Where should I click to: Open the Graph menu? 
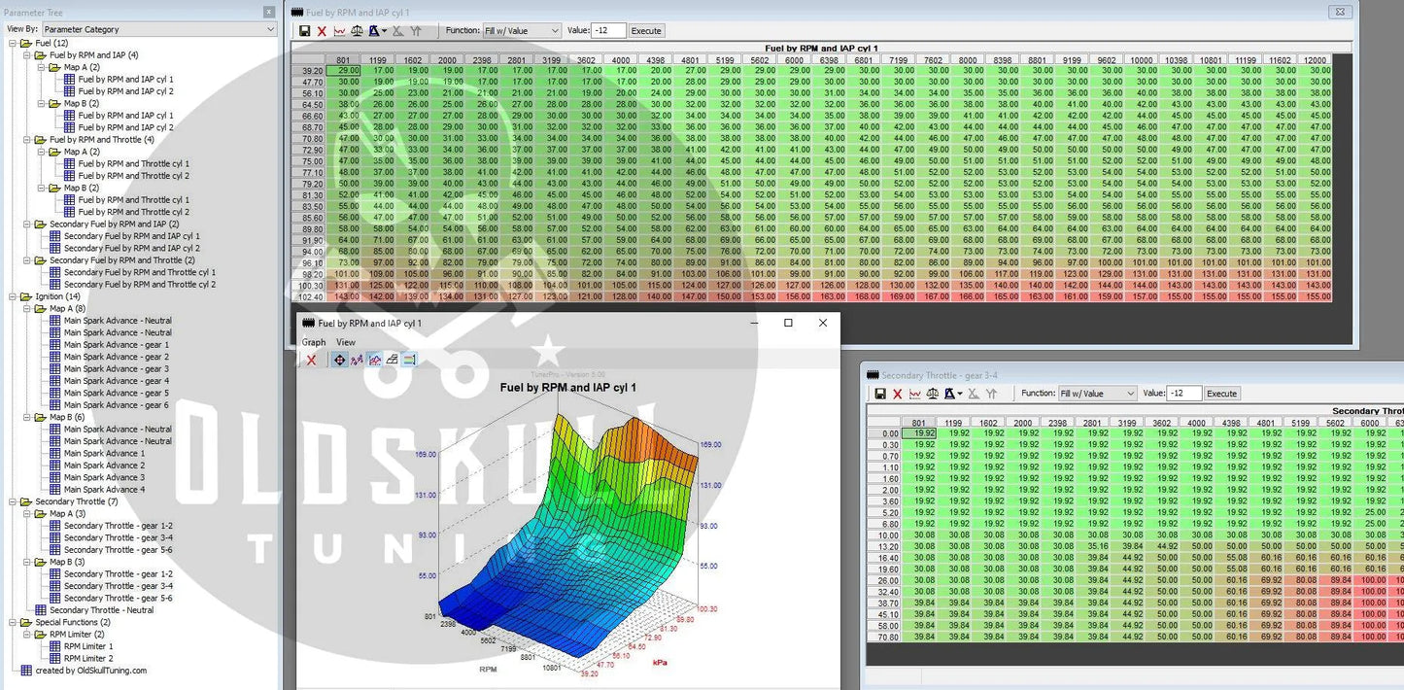(x=314, y=342)
